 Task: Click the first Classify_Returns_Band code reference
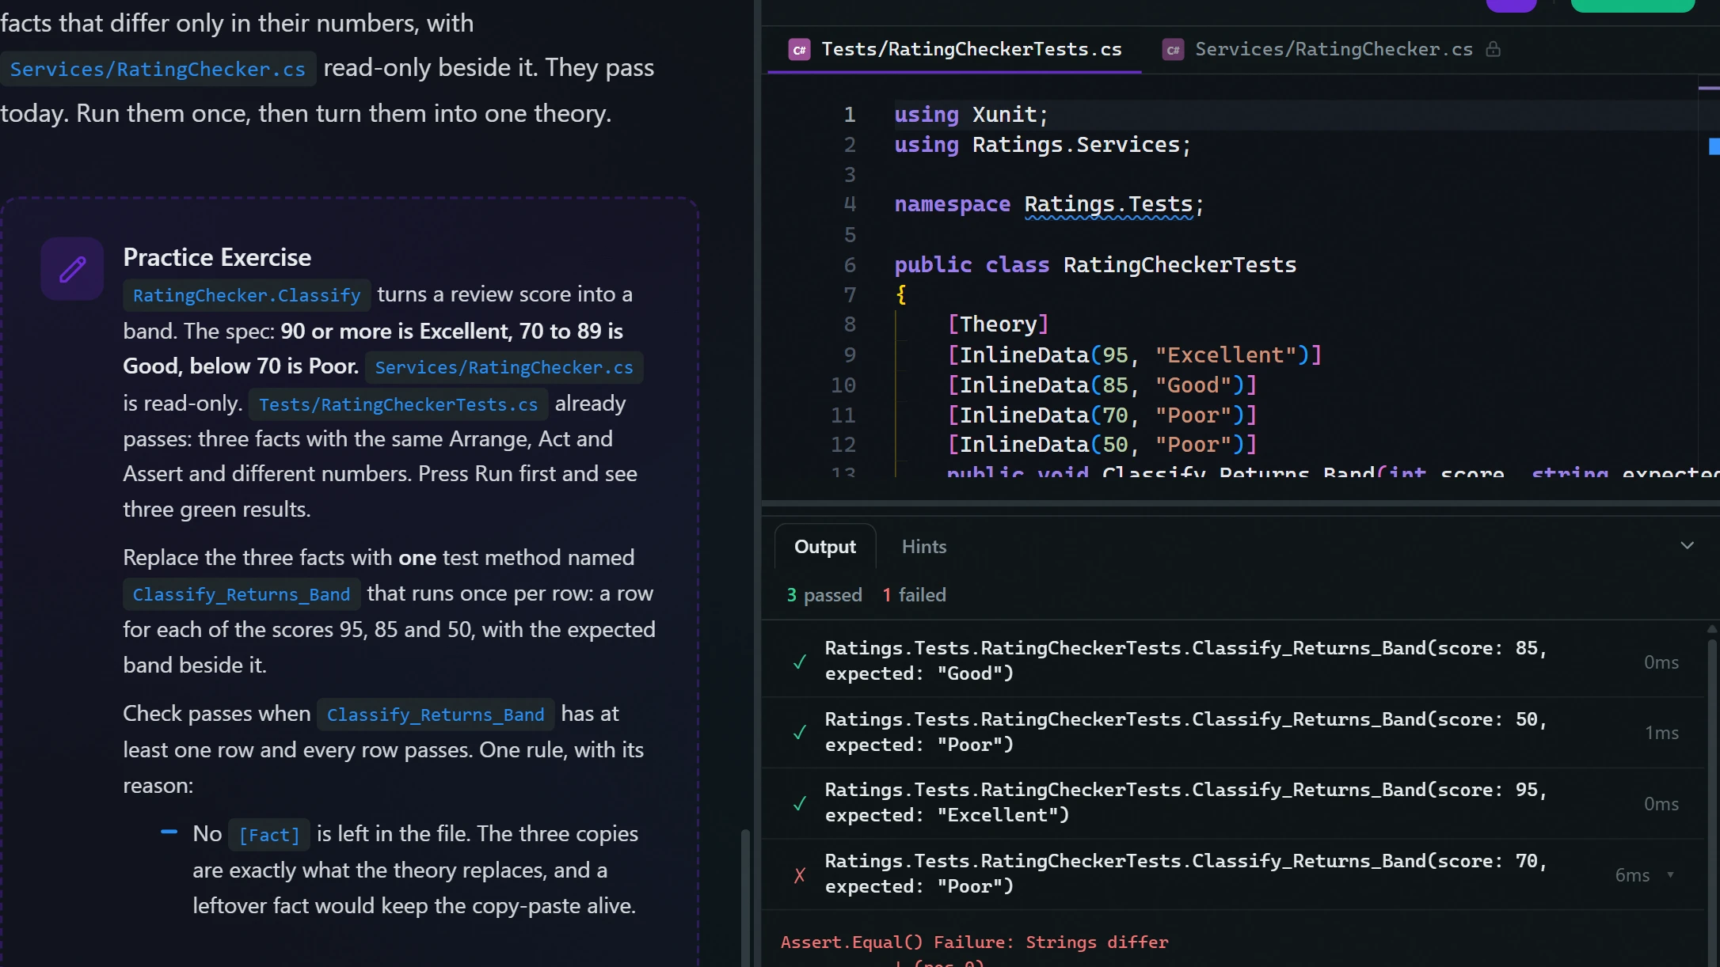pyautogui.click(x=241, y=594)
